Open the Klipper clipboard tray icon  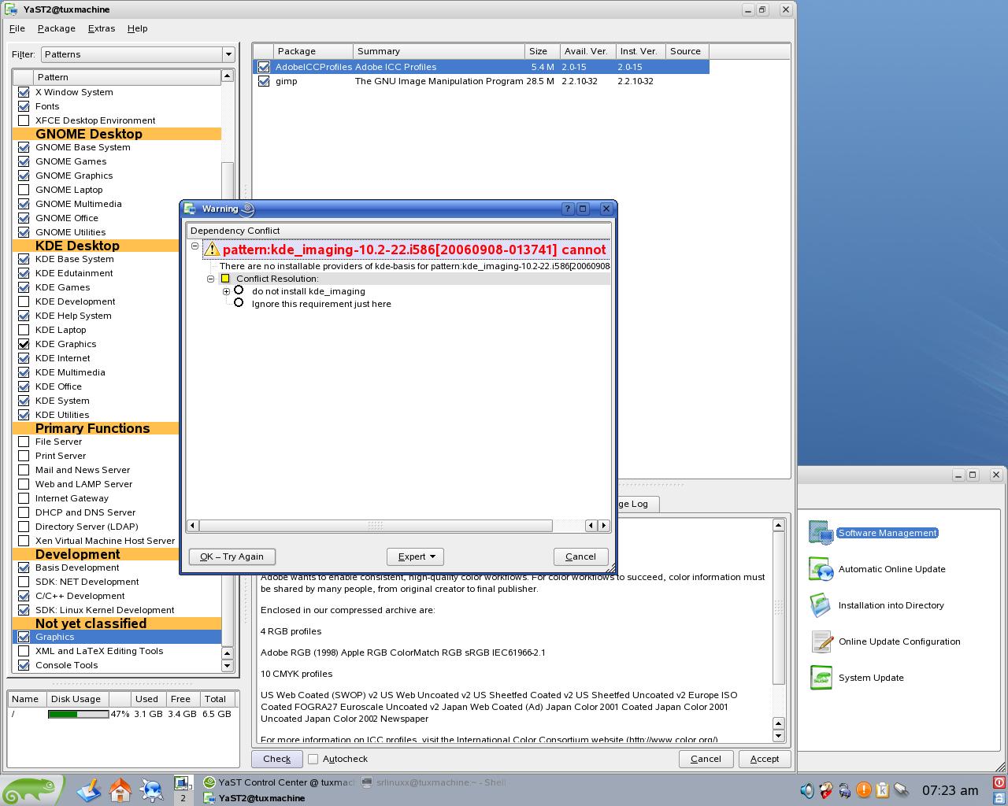pos(883,790)
